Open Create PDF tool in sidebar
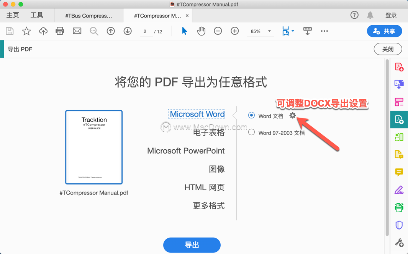 click(399, 67)
